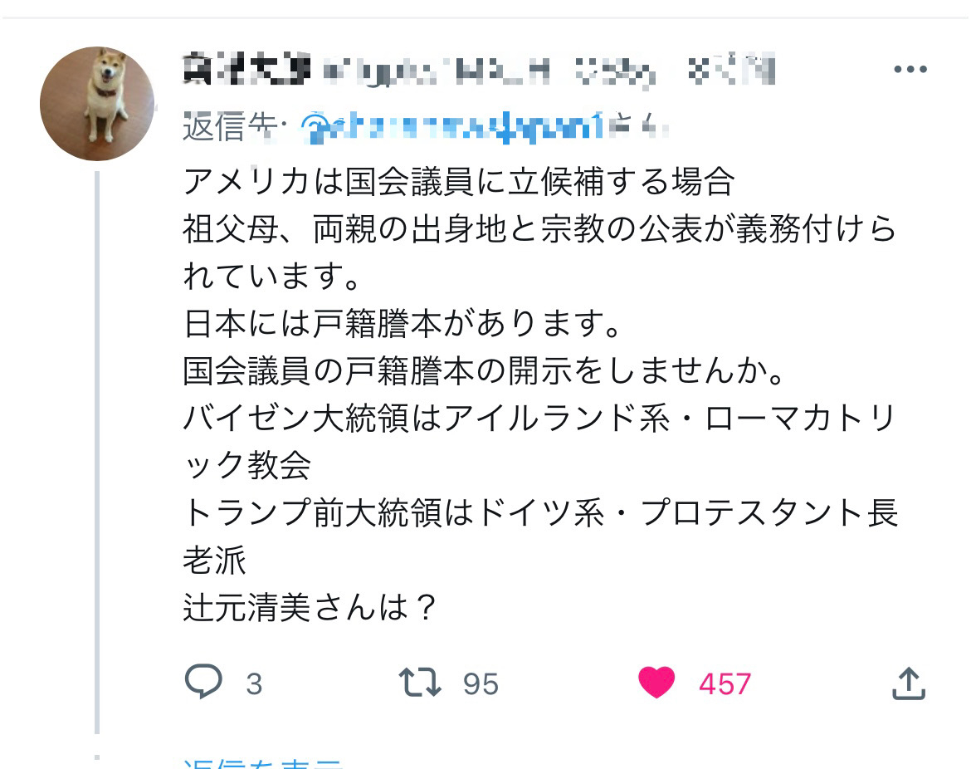Unlike the tweet via the pink heart
971x769 pixels.
(656, 683)
